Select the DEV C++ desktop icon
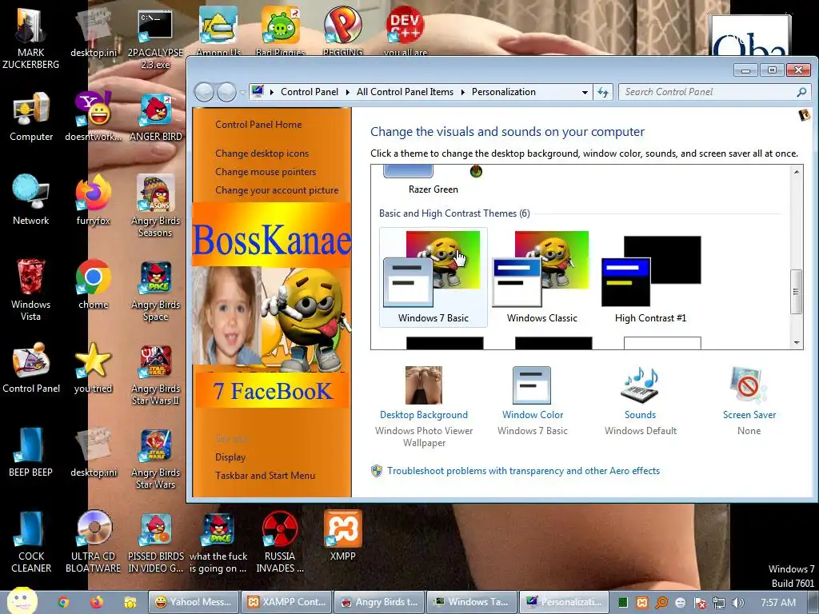 pos(405,30)
